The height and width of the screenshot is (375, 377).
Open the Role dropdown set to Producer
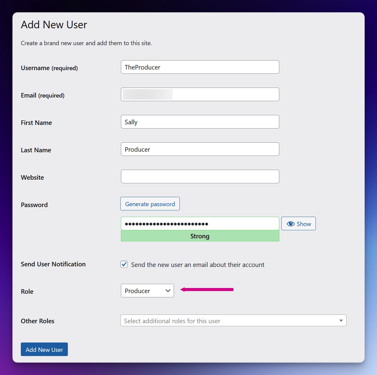coord(147,291)
